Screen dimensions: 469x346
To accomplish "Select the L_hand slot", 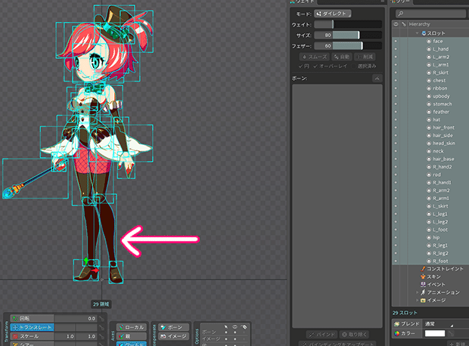I will [440, 49].
